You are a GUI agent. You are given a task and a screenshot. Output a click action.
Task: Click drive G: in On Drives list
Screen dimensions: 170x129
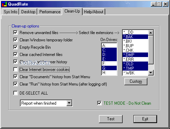click(x=109, y=68)
